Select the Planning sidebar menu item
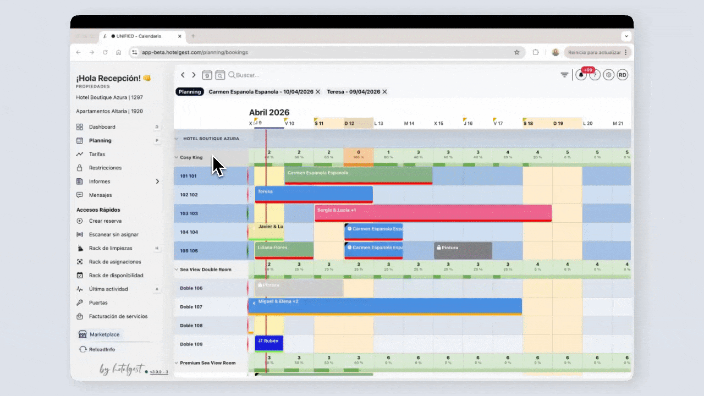Screen dimensions: 704x396 pyautogui.click(x=100, y=140)
